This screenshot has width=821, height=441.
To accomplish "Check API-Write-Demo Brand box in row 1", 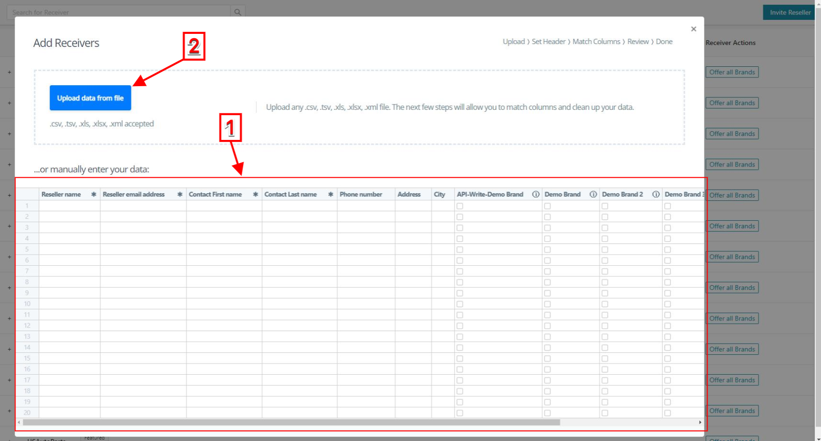I will [x=460, y=206].
